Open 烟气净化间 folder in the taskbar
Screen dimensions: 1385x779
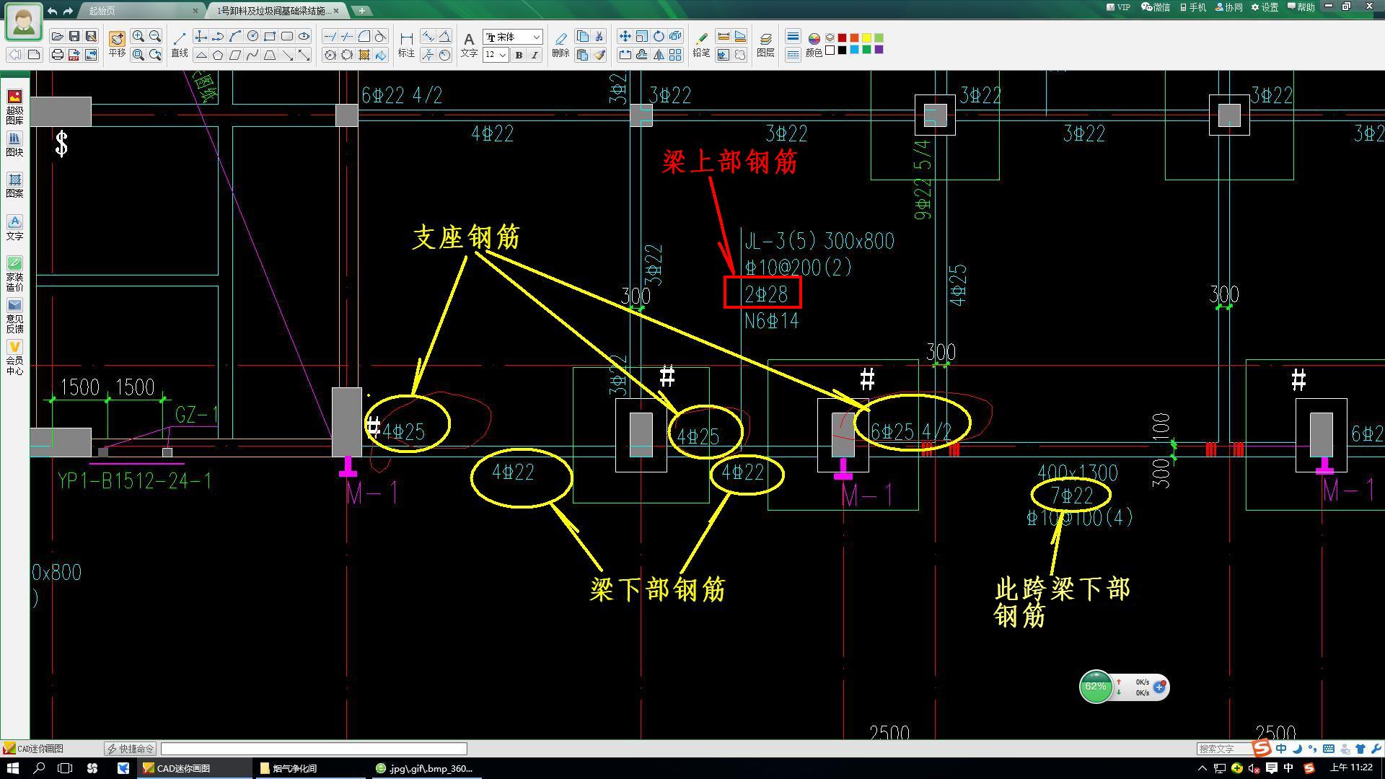(x=309, y=768)
